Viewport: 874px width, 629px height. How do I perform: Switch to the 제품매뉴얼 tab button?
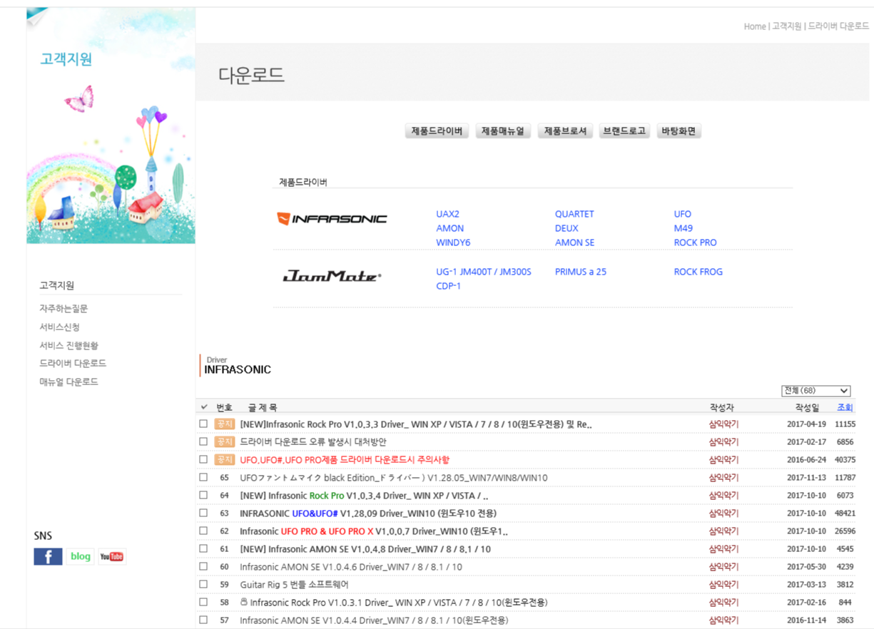503,131
